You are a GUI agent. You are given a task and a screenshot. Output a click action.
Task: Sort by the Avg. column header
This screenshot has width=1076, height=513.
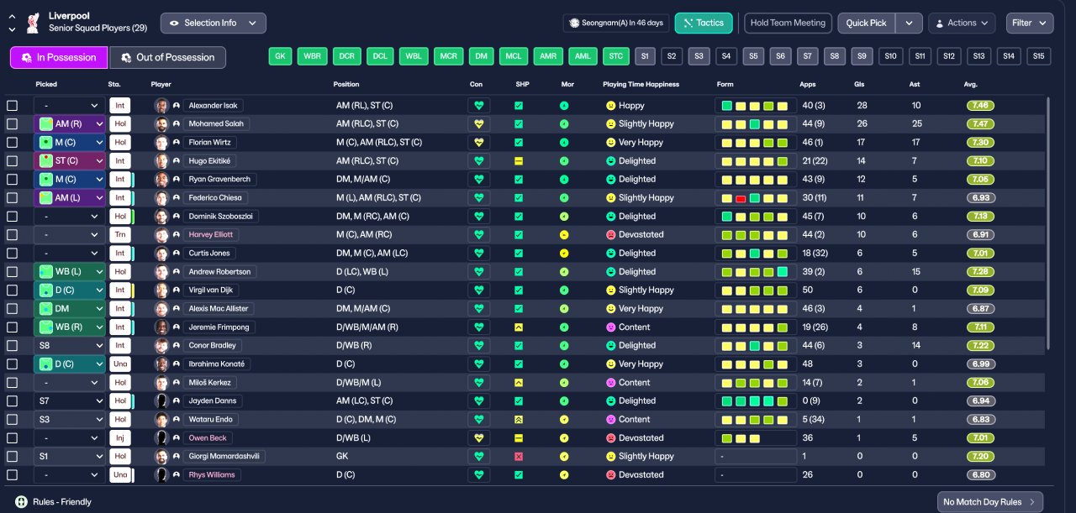click(x=971, y=85)
